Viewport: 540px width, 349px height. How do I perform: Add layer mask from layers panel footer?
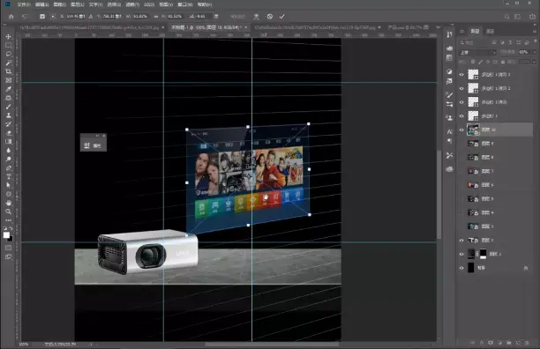(x=491, y=343)
